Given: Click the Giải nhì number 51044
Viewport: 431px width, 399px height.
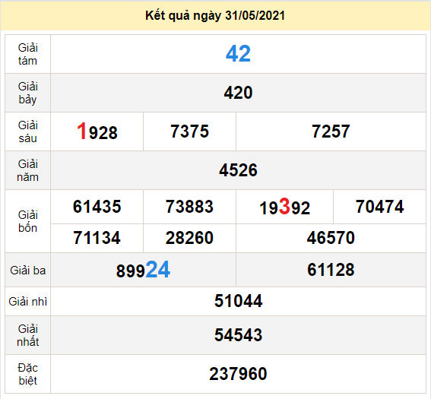Looking at the screenshot, I should (238, 301).
